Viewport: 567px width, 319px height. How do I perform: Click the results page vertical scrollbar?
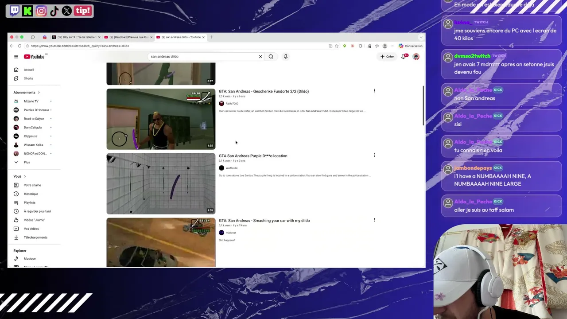pos(423,106)
